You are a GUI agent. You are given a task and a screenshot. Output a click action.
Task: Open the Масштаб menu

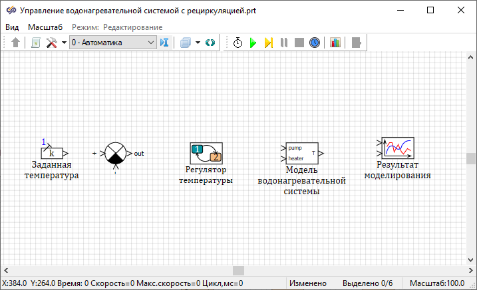[45, 27]
